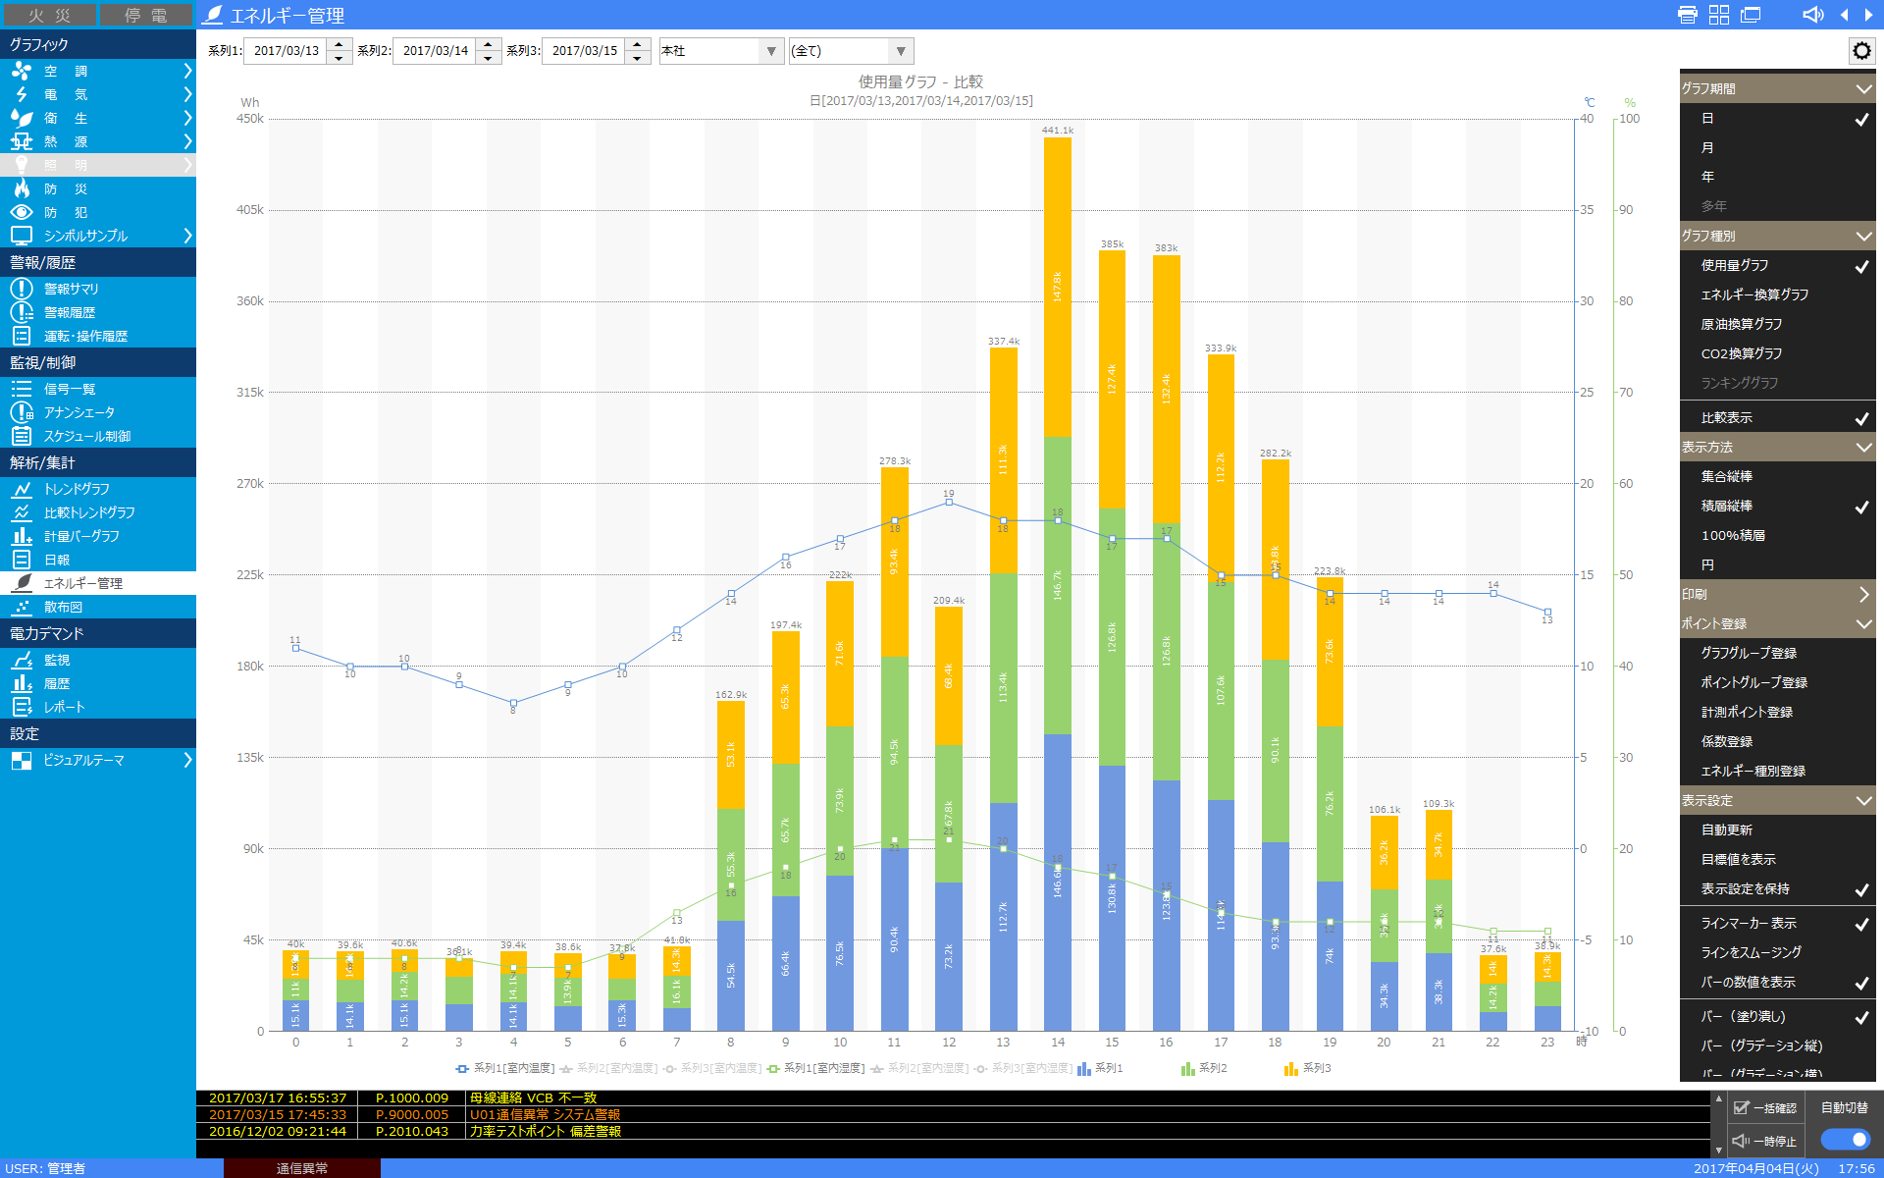The image size is (1884, 1178).
Task: Open 熱源 graphic icon
Action: pyautogui.click(x=22, y=141)
